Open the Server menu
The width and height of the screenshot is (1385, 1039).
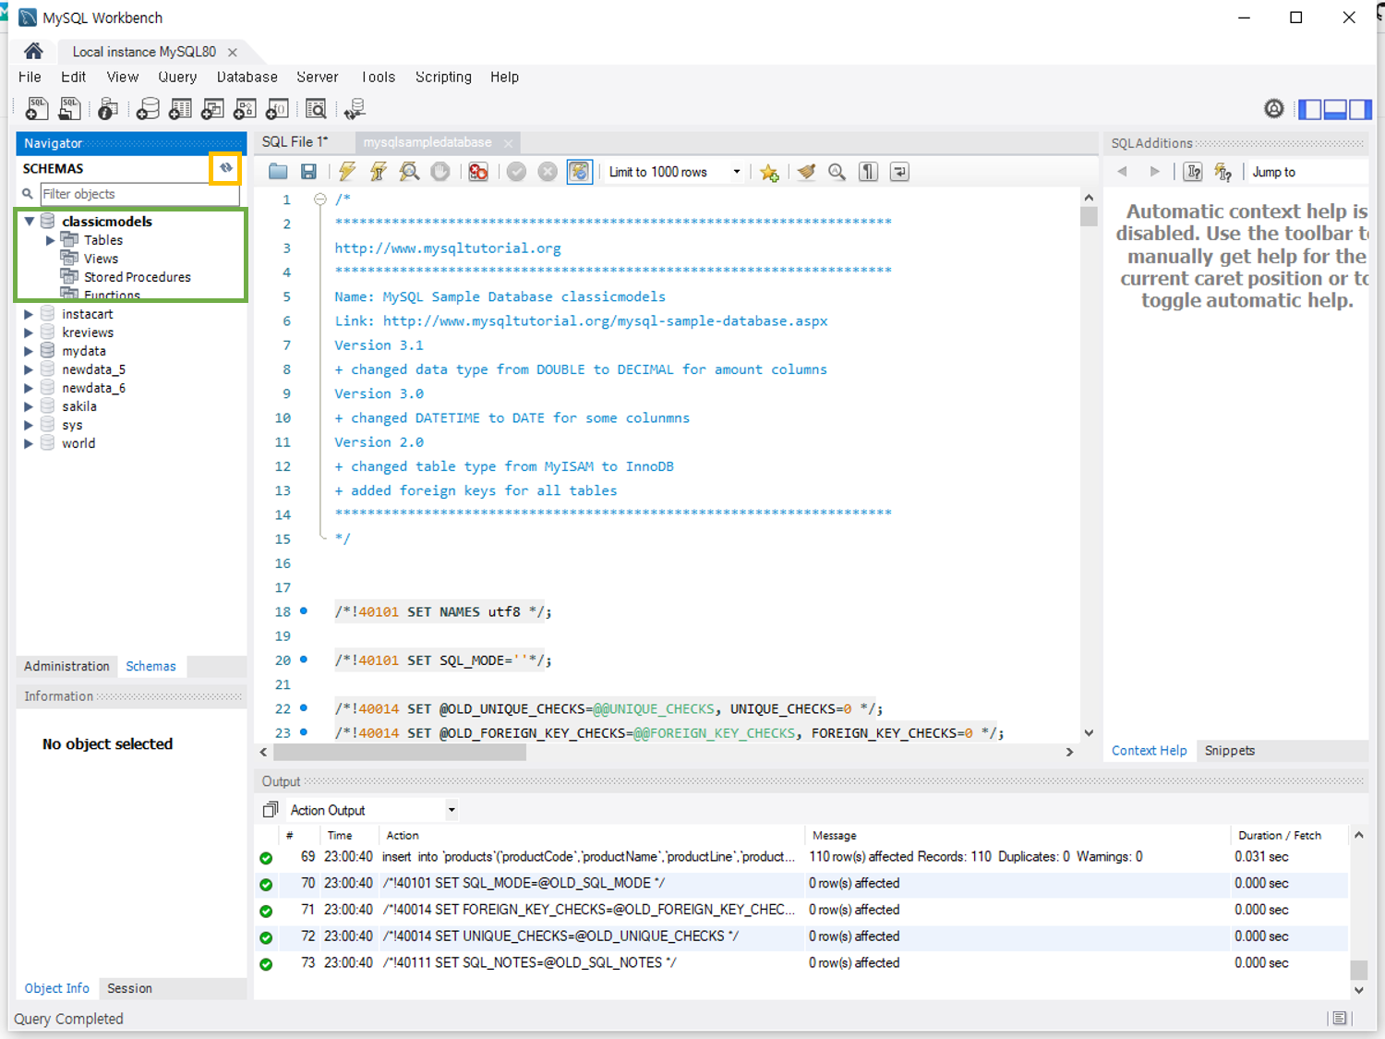(x=317, y=78)
